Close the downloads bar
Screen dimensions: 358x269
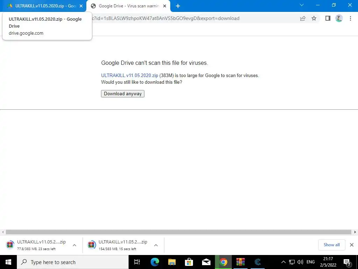pos(352,245)
